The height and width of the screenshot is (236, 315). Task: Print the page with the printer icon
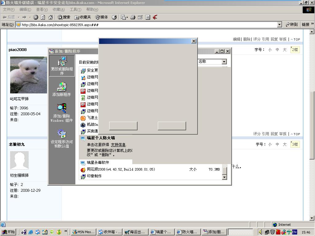133,17
